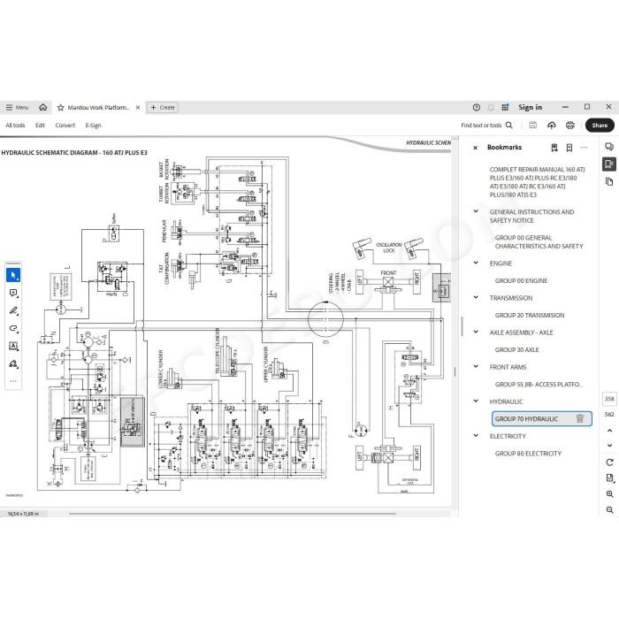The image size is (619, 619).
Task: Switch to the Manitou Work Platform tab
Action: click(x=98, y=107)
